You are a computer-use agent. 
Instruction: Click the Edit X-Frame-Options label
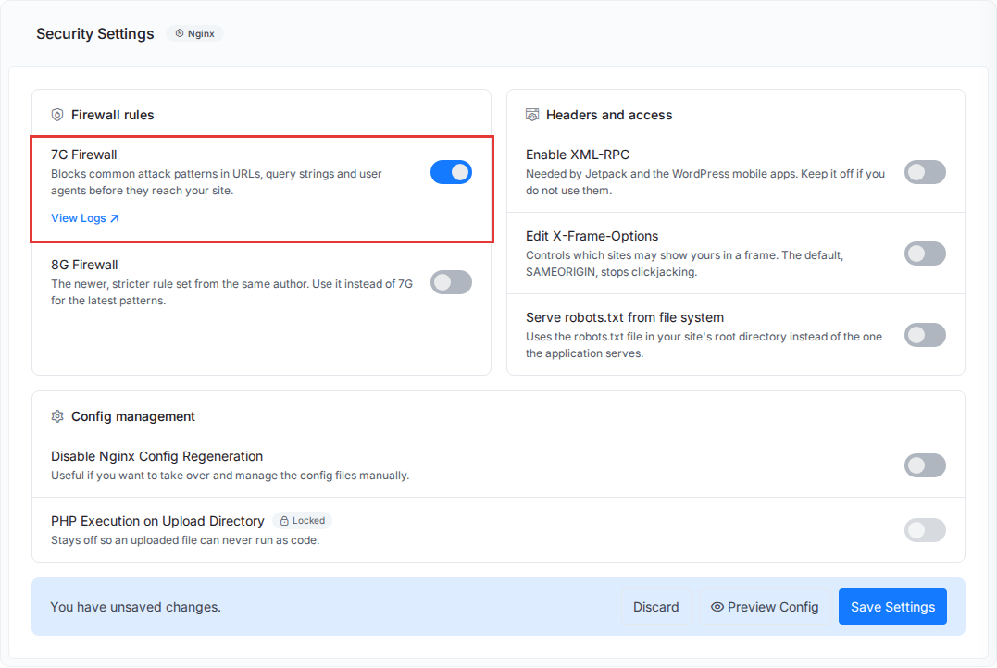tap(592, 237)
